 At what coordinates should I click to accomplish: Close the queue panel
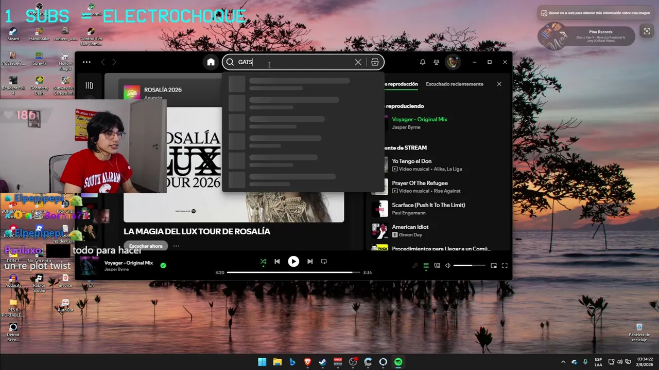499,84
